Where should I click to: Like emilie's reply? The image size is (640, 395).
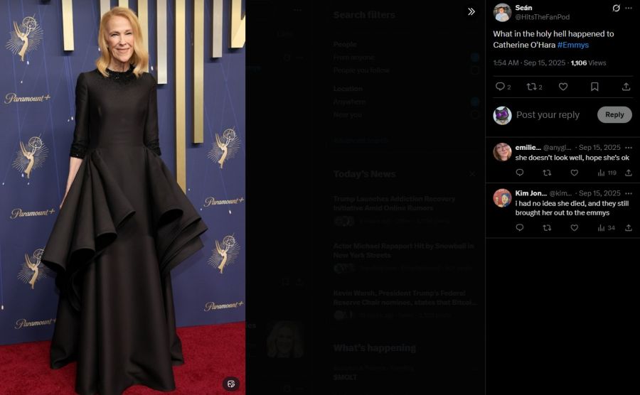coord(574,173)
